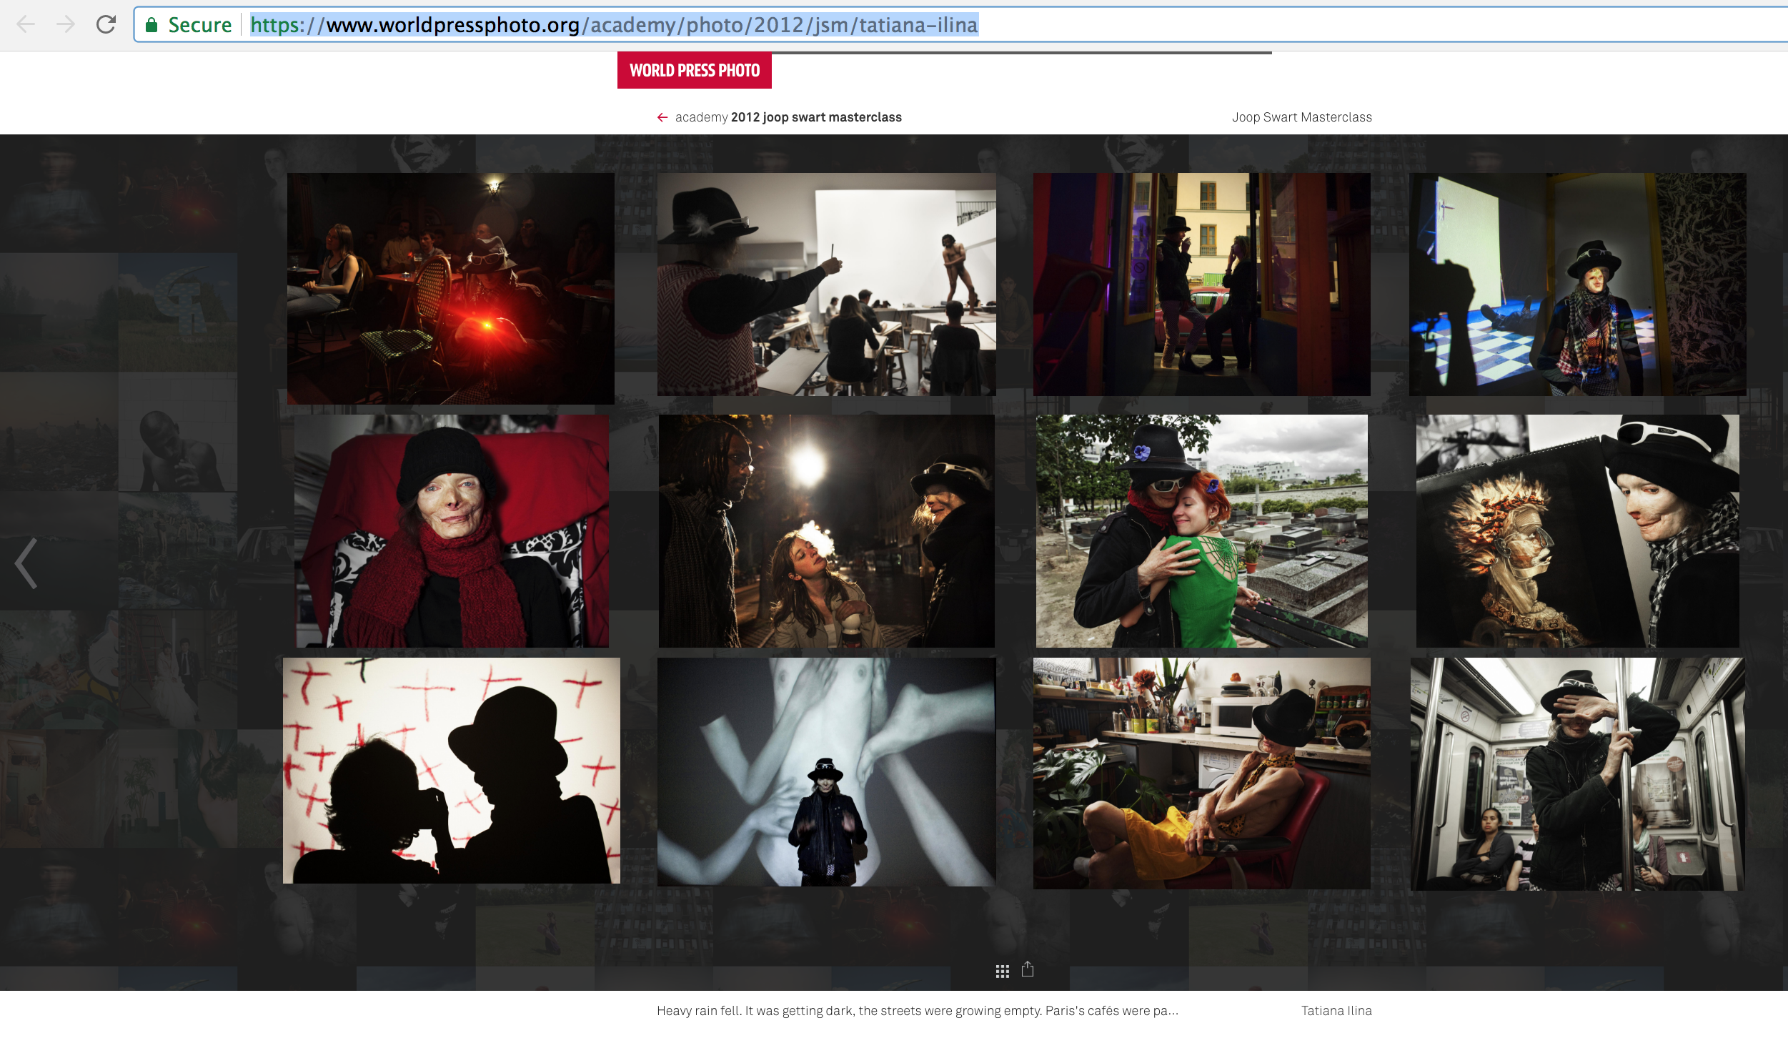
Task: Reload the page with refresh icon
Action: pyautogui.click(x=106, y=25)
